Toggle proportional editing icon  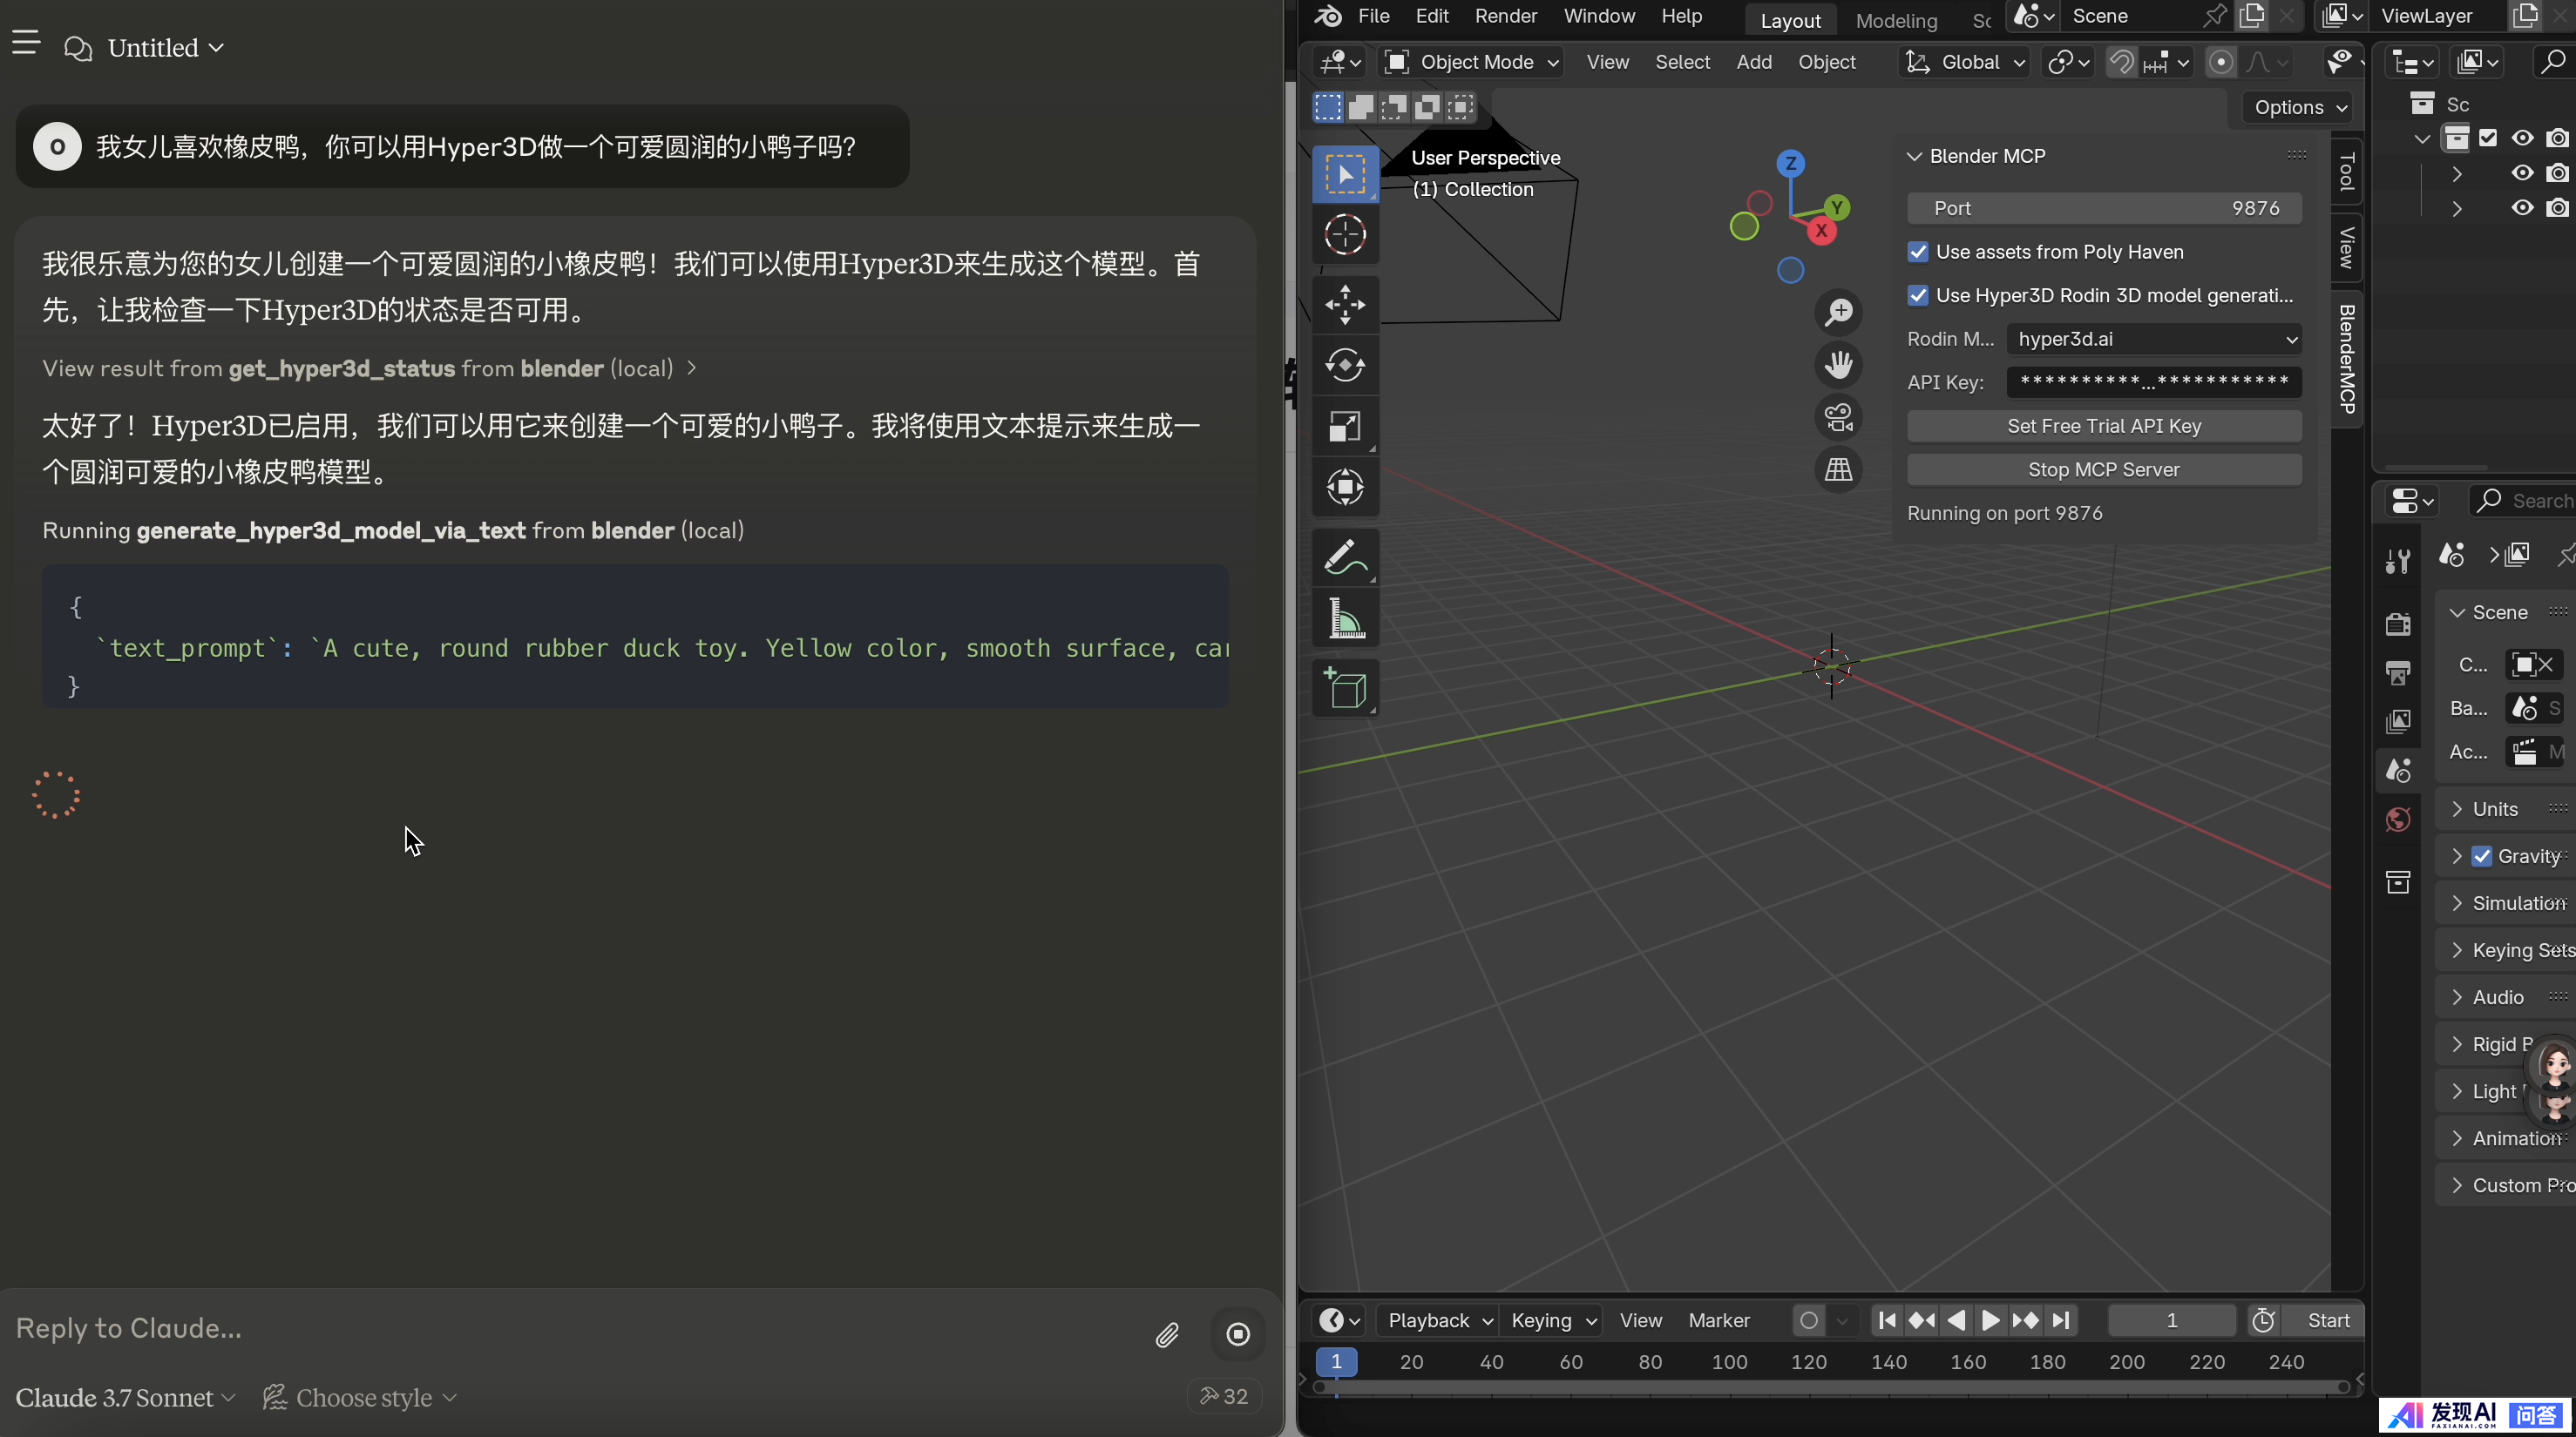(2220, 62)
